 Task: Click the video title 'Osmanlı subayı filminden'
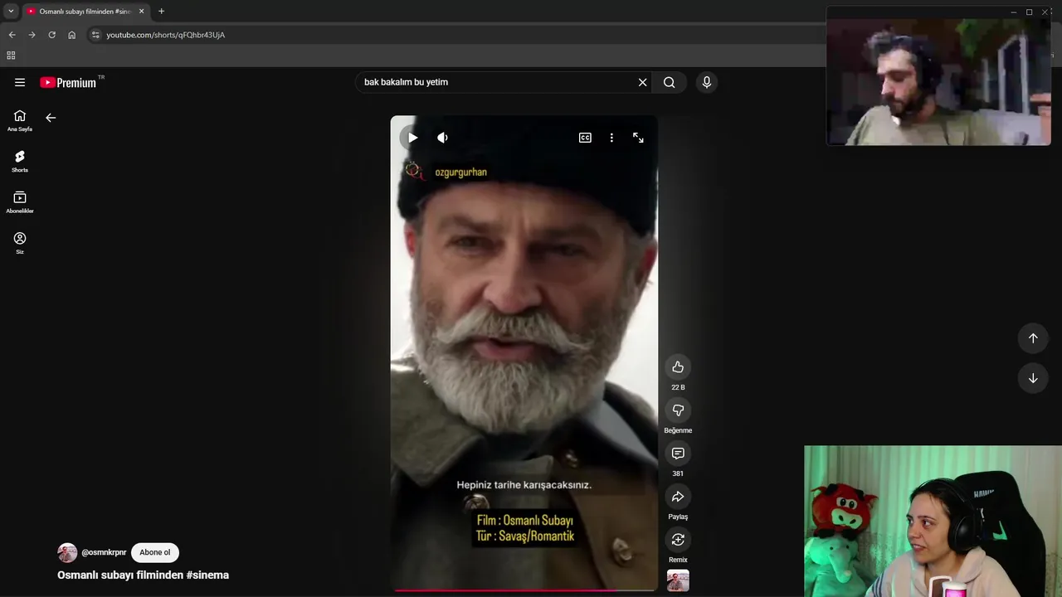point(120,575)
